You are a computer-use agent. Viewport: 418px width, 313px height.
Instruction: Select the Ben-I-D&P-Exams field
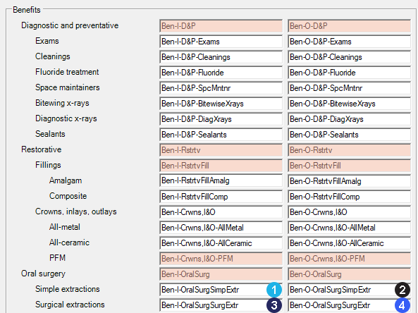[221, 42]
